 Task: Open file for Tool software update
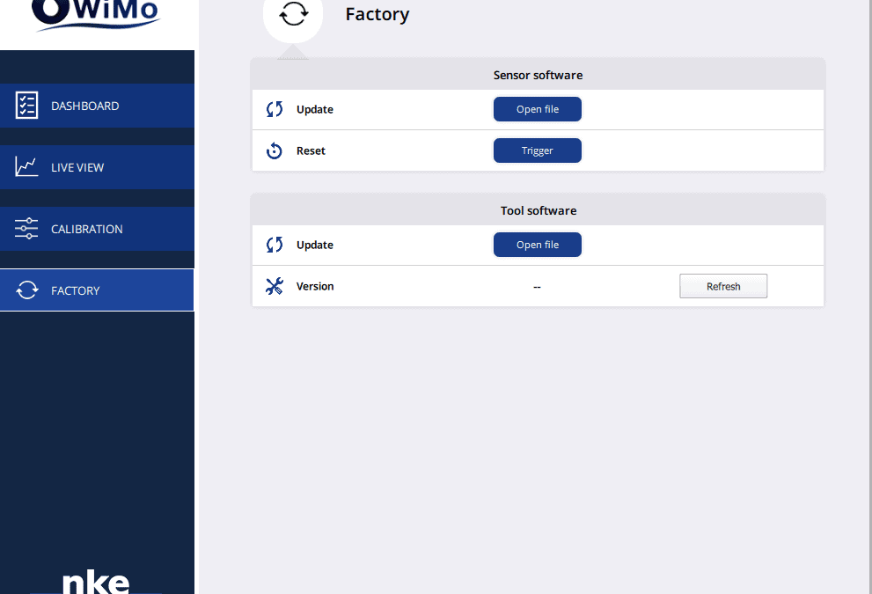pyautogui.click(x=538, y=245)
